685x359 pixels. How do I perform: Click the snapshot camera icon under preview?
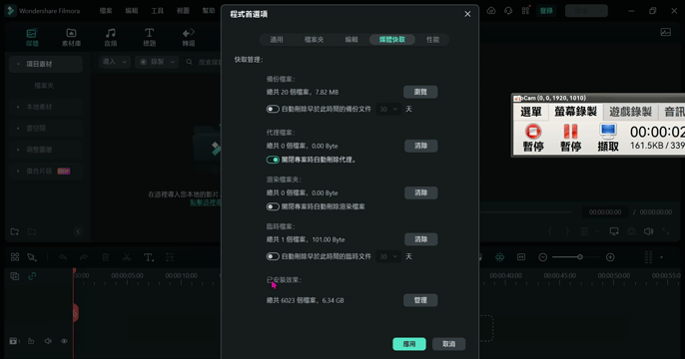[x=631, y=231]
